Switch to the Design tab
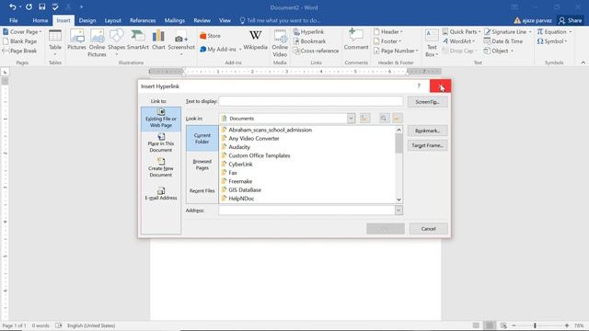Viewport: 589px width, 331px height. pyautogui.click(x=87, y=20)
